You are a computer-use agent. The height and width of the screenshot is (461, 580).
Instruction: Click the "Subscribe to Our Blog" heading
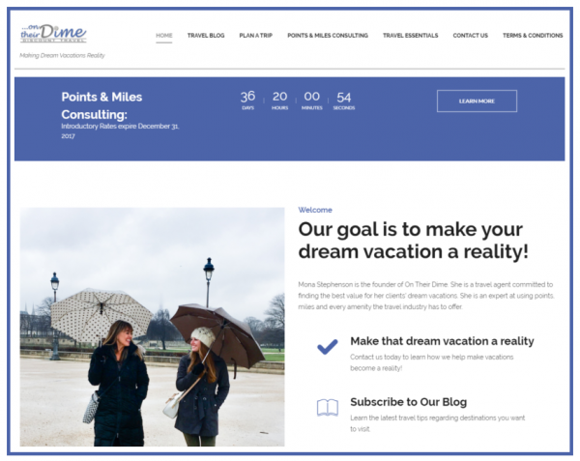pyautogui.click(x=408, y=402)
